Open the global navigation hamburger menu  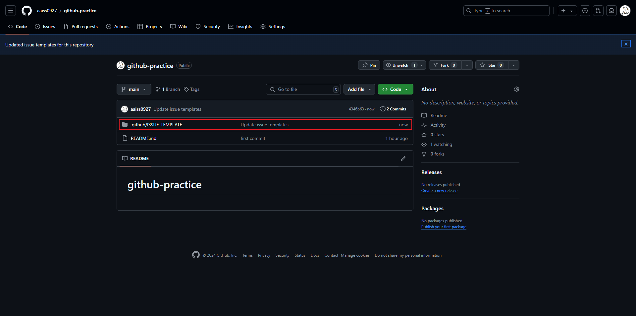click(x=11, y=11)
